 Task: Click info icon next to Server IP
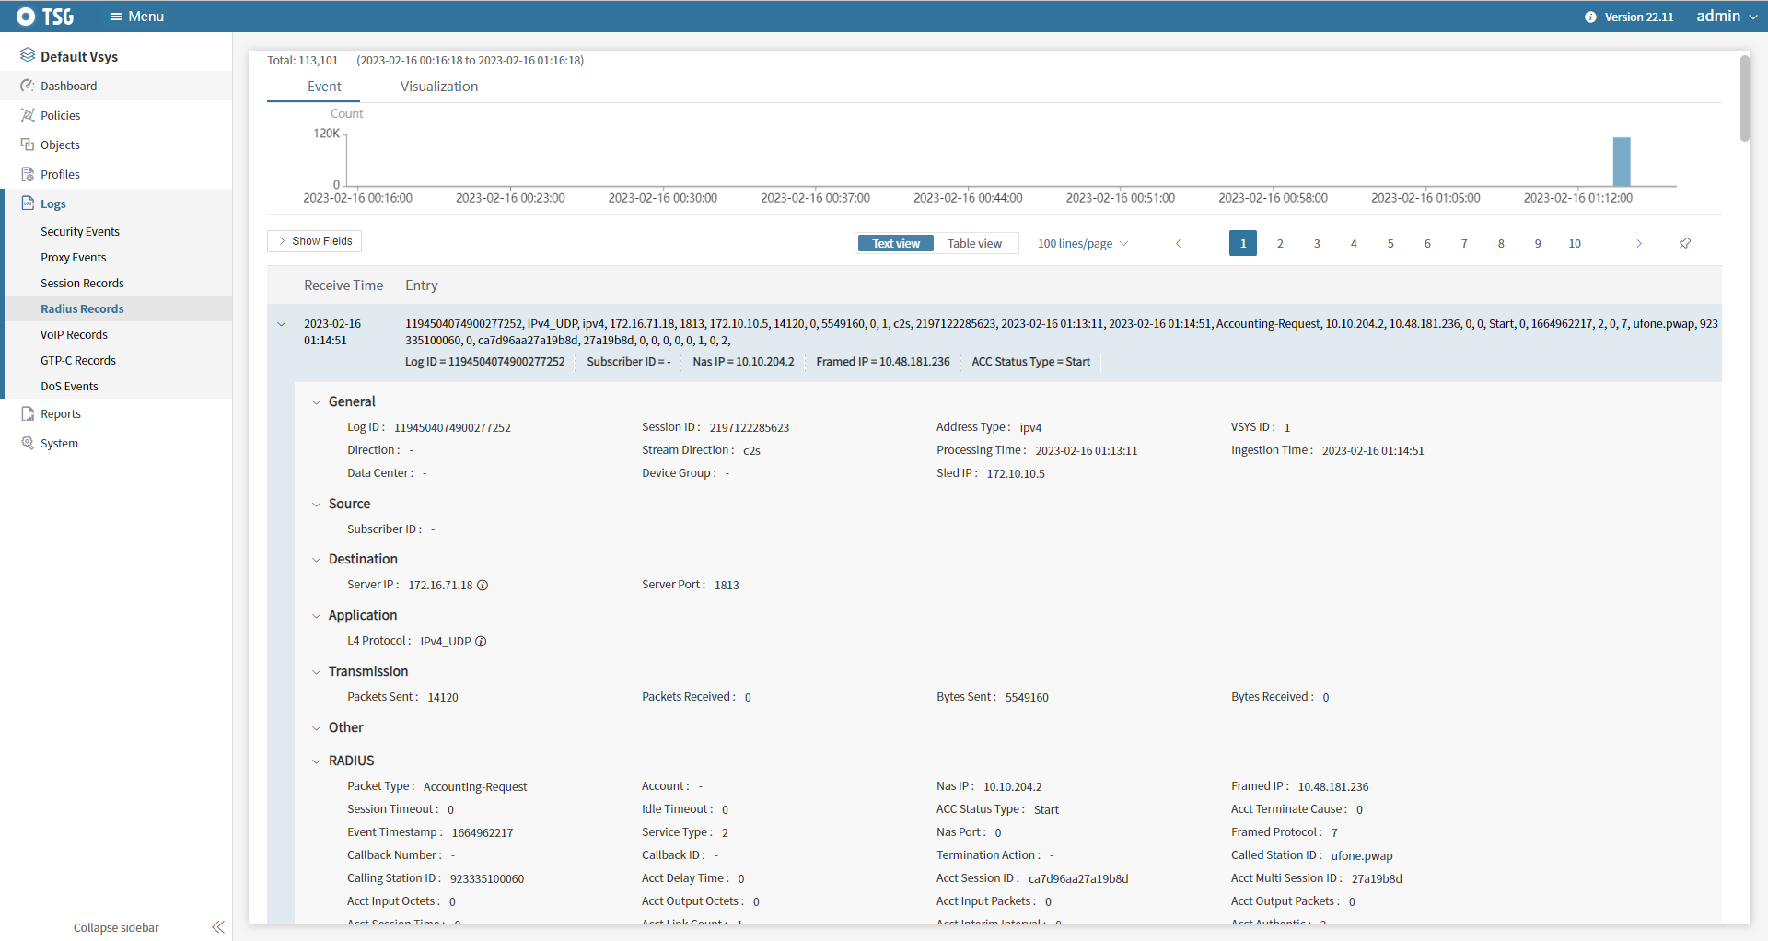click(483, 586)
